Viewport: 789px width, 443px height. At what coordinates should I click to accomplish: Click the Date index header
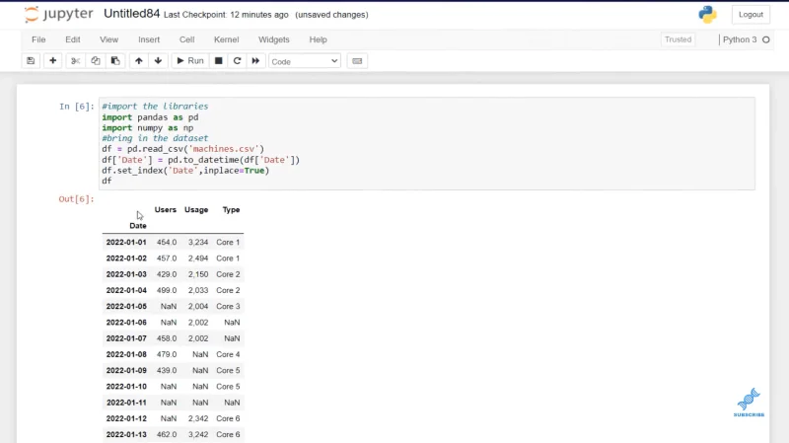(x=138, y=226)
